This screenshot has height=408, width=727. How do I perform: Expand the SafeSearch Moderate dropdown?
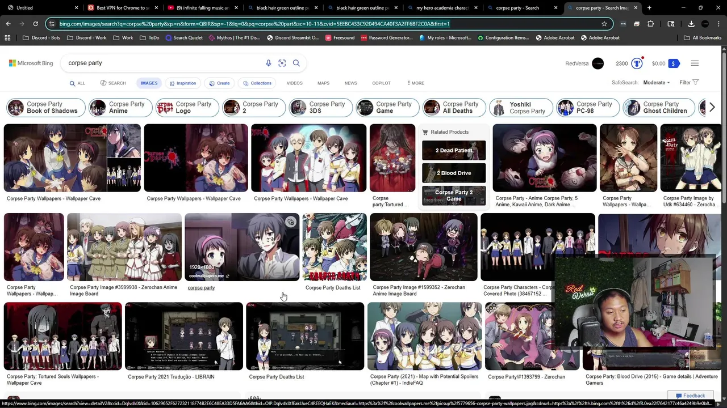coord(656,83)
